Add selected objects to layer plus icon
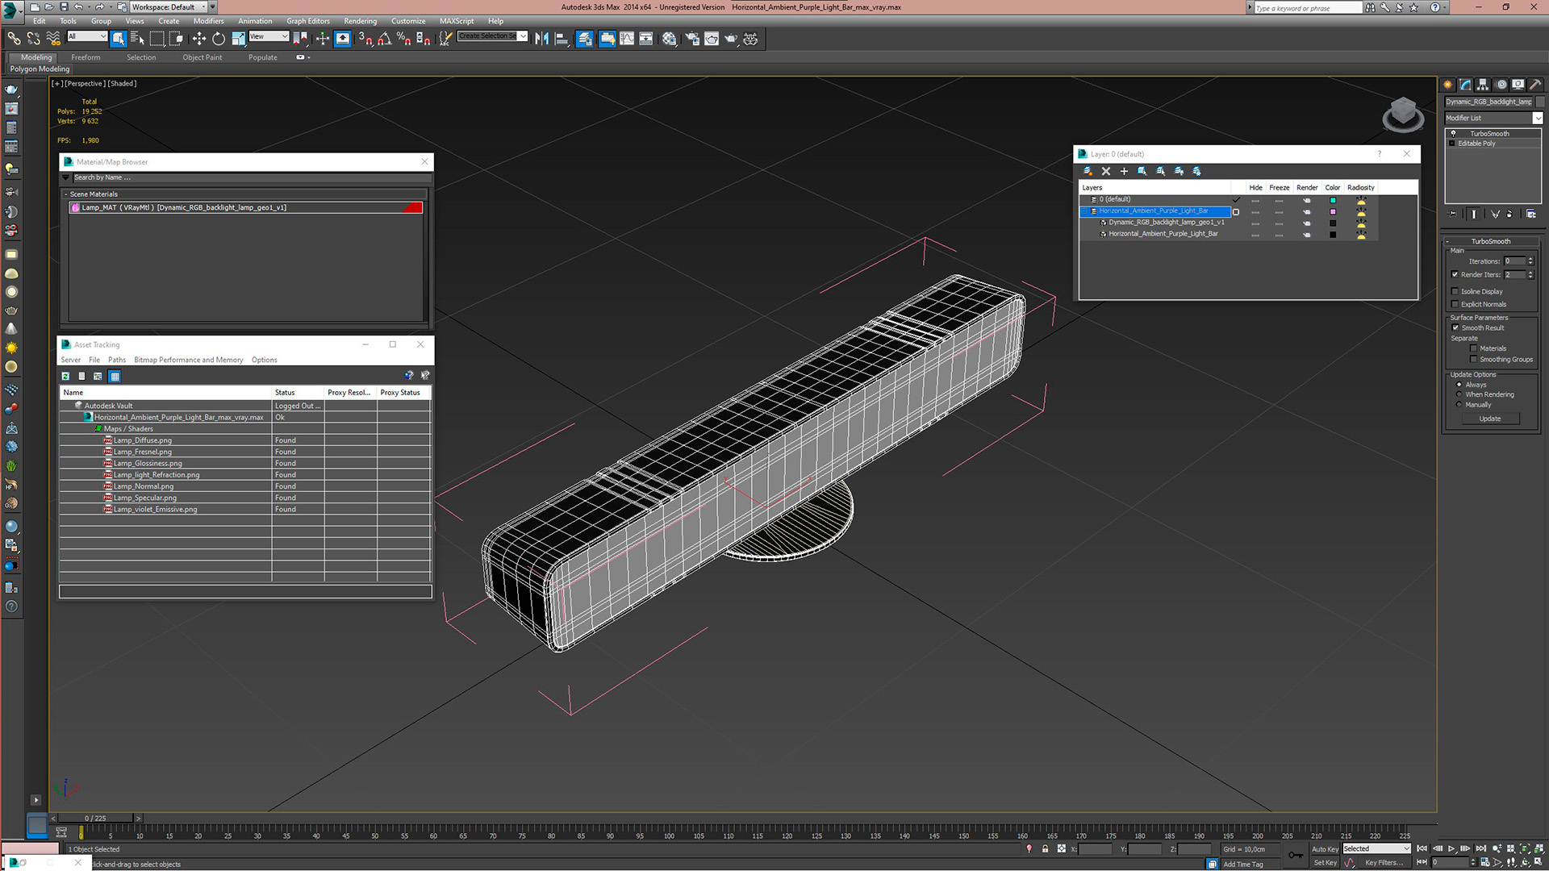 (x=1124, y=171)
